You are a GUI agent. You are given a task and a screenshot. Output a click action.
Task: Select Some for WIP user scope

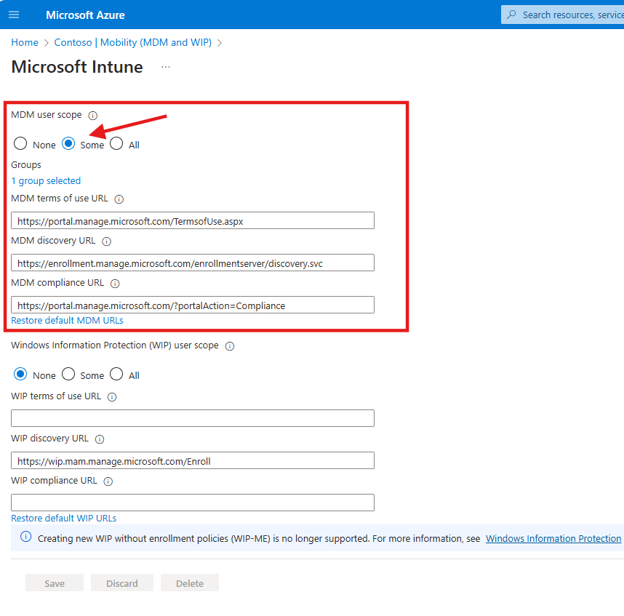[68, 374]
